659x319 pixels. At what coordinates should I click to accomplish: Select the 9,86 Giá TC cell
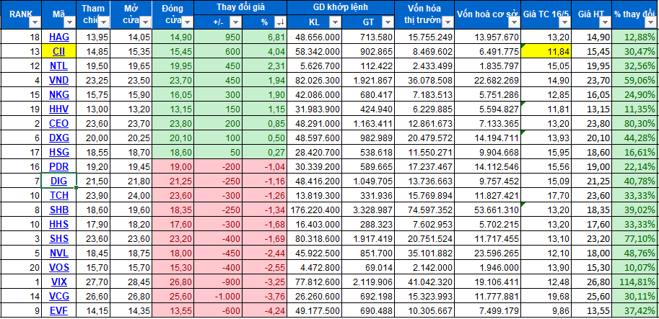[545, 312]
